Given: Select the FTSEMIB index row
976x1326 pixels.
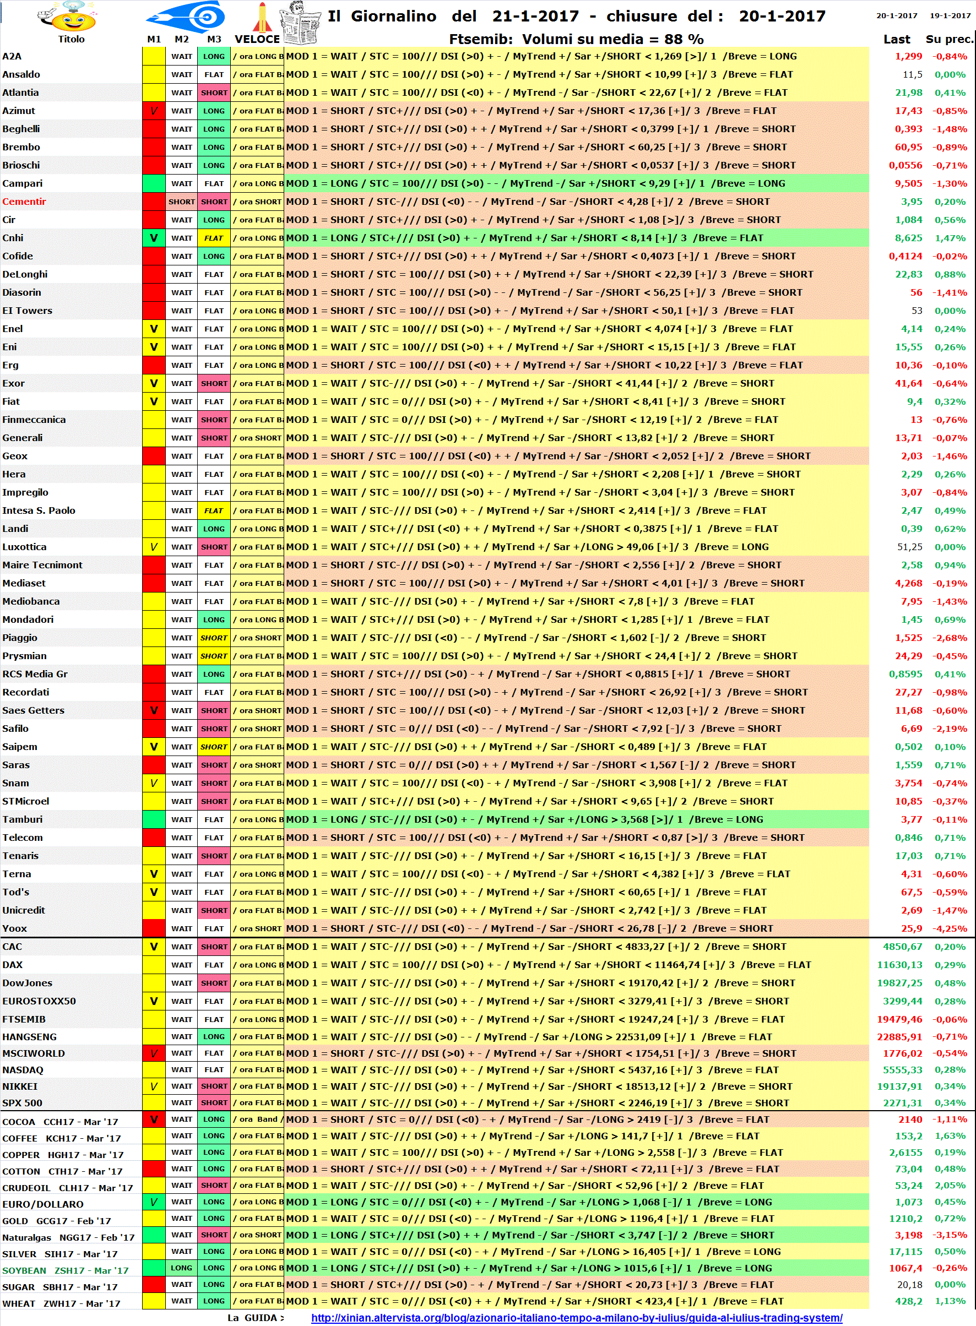Looking at the screenshot, I should pyautogui.click(x=71, y=1019).
